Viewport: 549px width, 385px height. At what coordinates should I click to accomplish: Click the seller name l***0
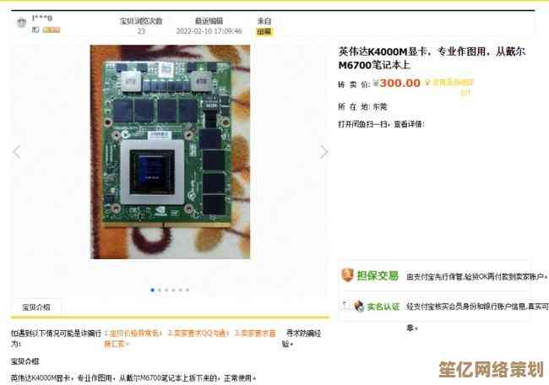(x=42, y=18)
